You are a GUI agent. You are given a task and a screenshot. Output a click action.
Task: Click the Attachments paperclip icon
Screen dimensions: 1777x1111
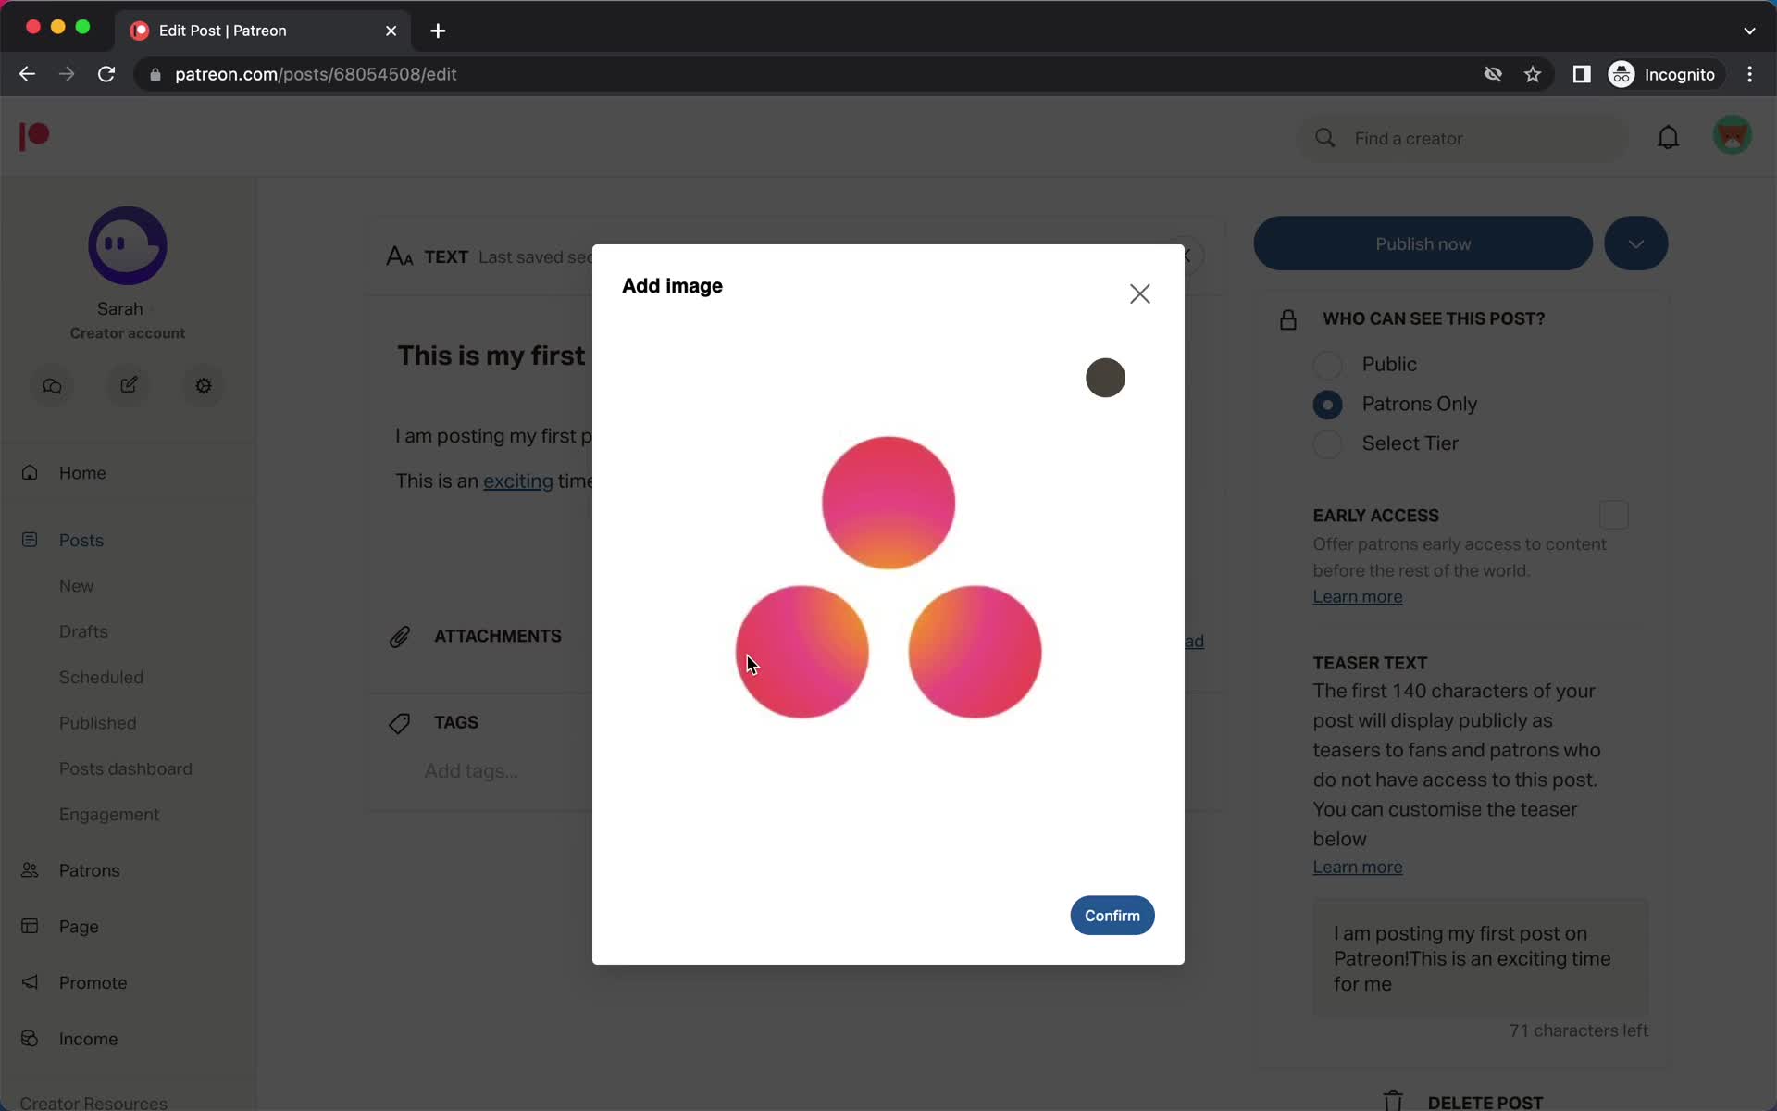click(399, 636)
